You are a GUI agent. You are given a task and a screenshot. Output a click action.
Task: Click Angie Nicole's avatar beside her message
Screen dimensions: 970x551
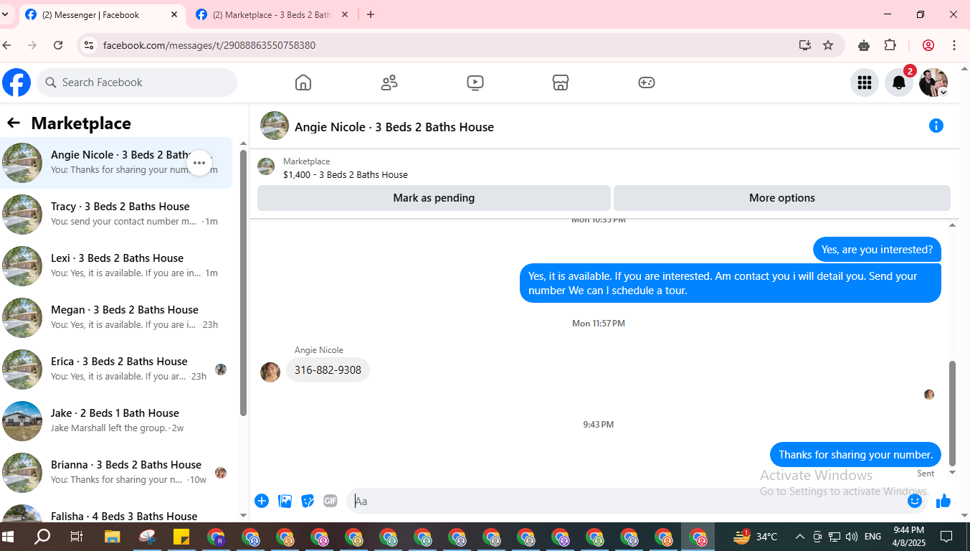point(270,372)
